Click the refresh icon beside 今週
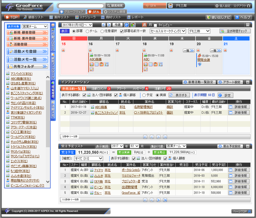 coord(126,25)
